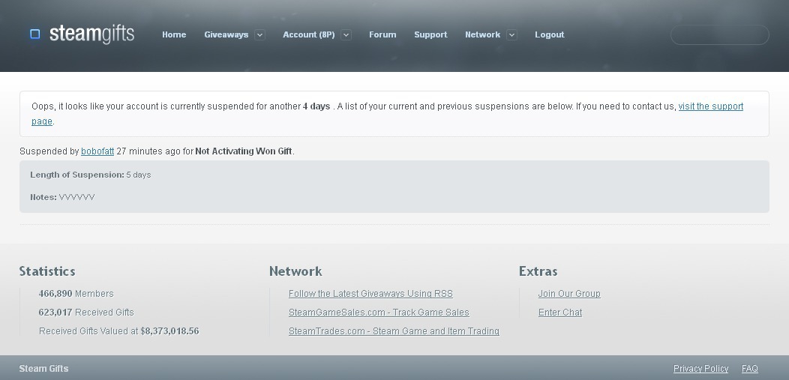This screenshot has height=380, width=789.
Task: Open SteamTrades.com Game and Item Trading link
Action: 394,331
